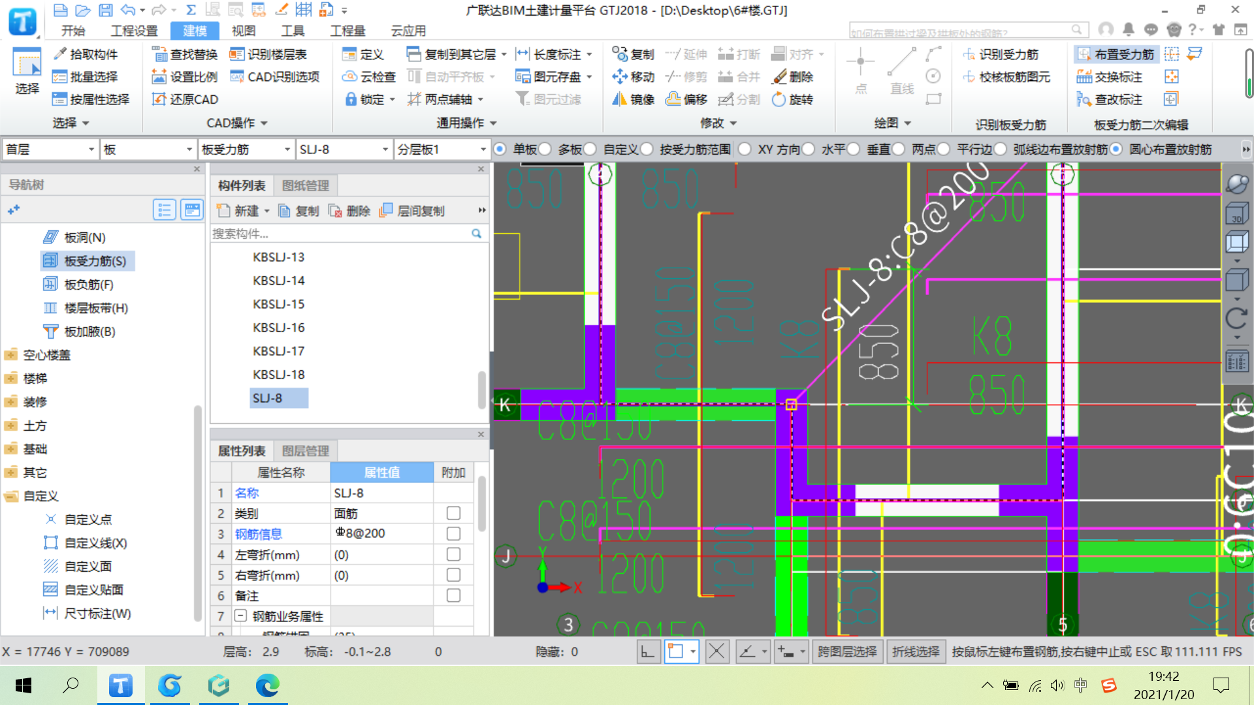Screen dimensions: 1254x705
Task: Click 层间复制 in the component list toolbar
Action: [412, 211]
